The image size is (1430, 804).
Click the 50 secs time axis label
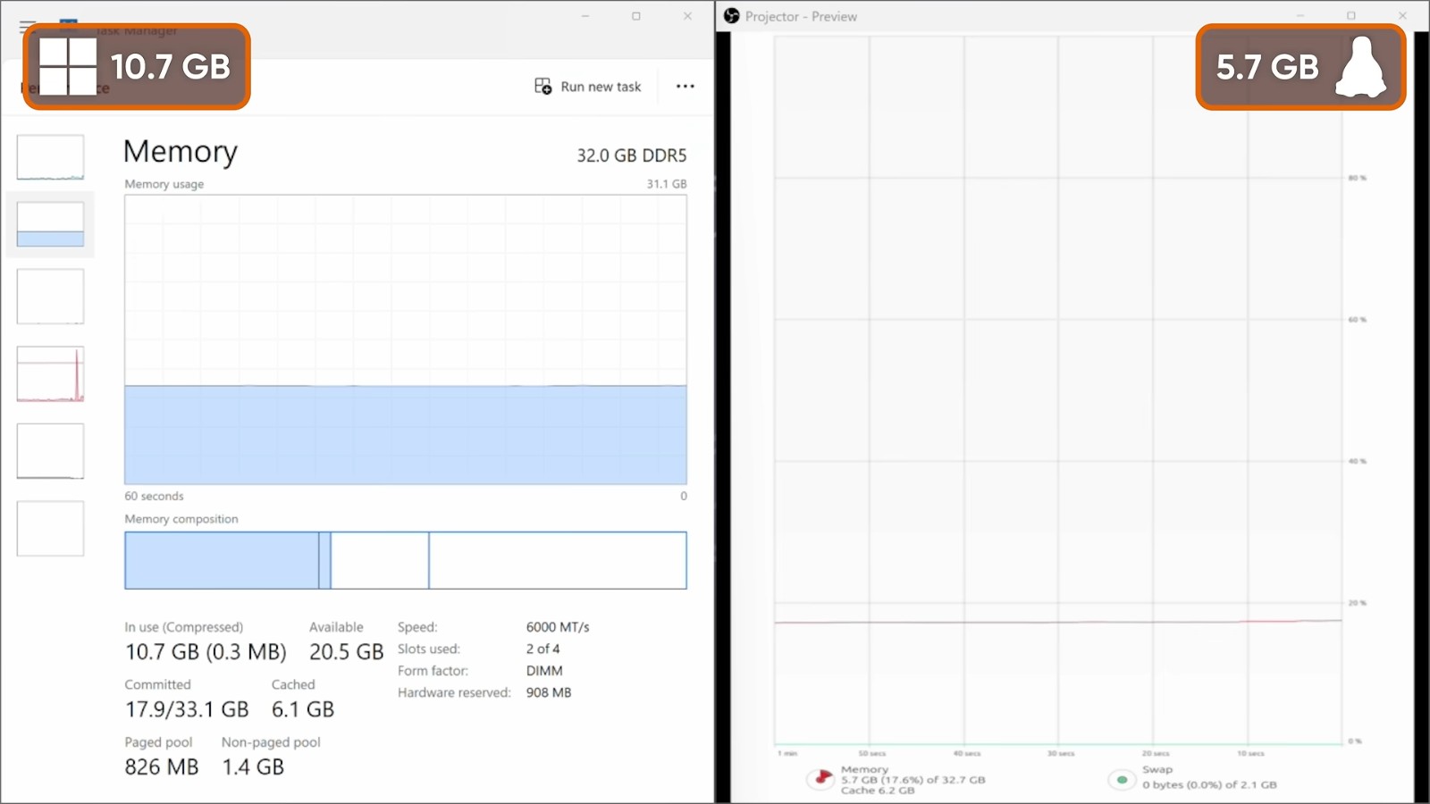pos(871,754)
